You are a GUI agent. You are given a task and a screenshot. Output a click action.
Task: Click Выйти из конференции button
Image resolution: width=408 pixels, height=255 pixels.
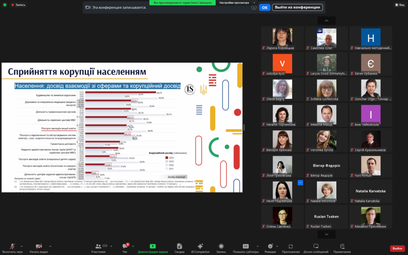[297, 8]
